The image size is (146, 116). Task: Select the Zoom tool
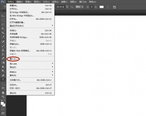3,97
